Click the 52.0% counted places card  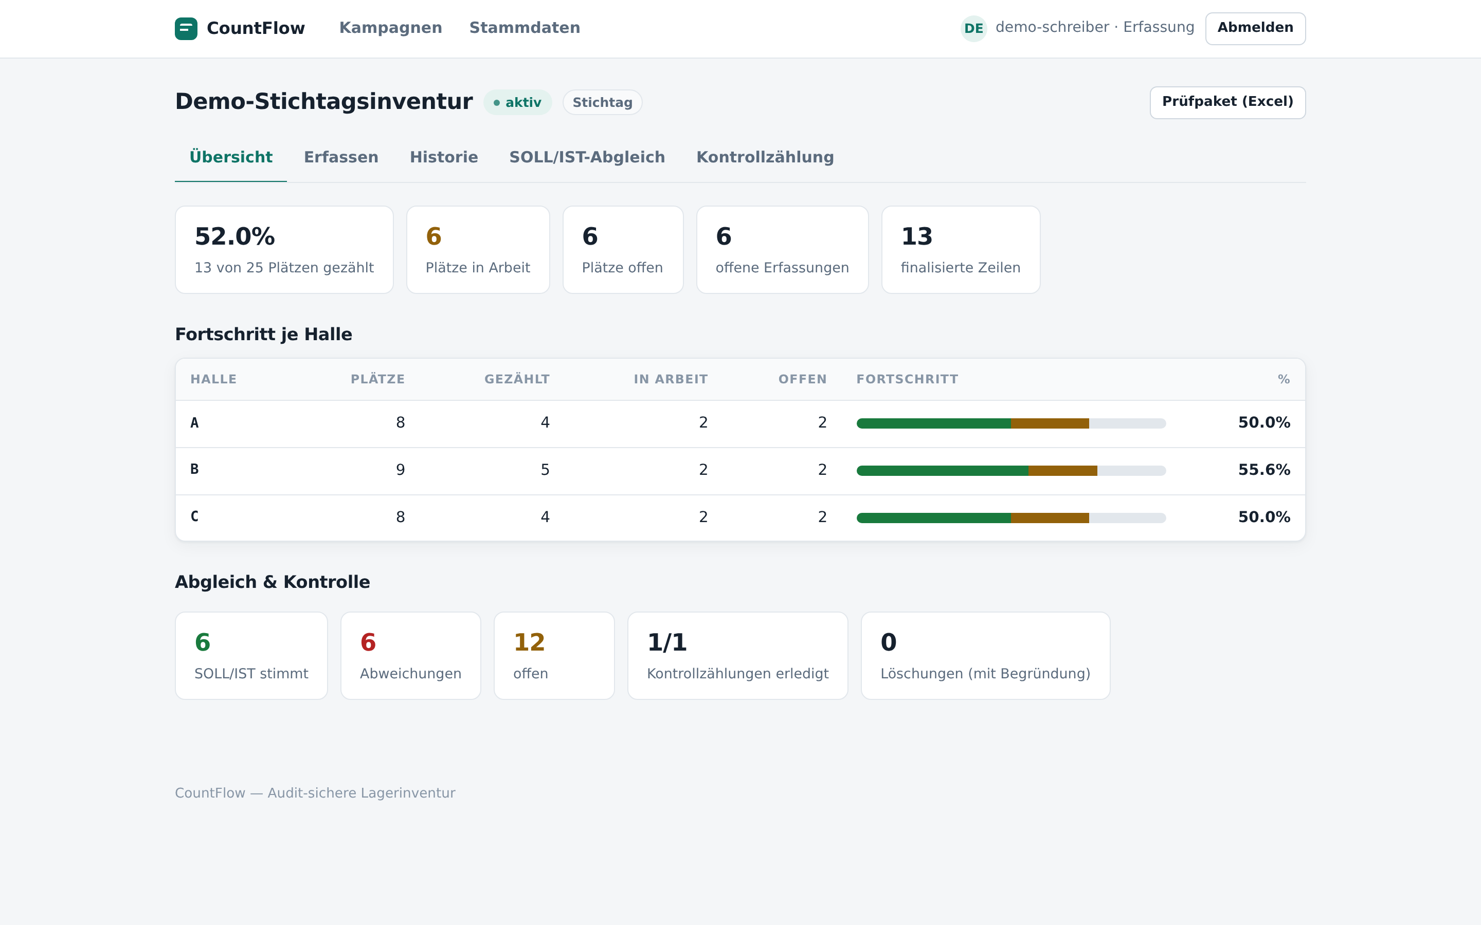click(x=284, y=250)
